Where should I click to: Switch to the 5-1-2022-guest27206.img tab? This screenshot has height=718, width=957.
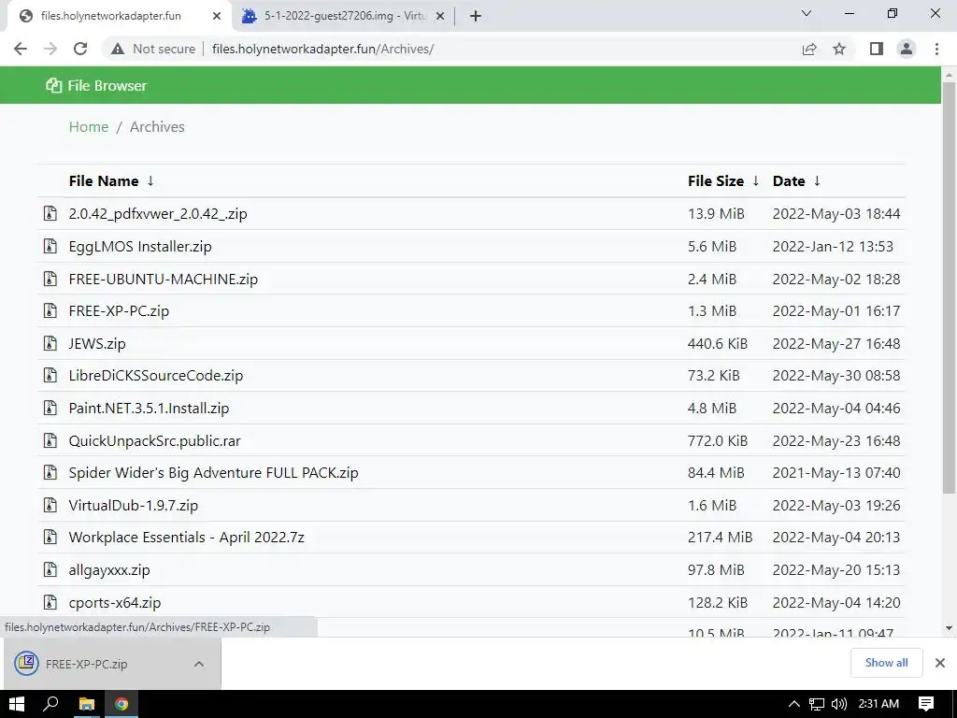click(x=344, y=16)
